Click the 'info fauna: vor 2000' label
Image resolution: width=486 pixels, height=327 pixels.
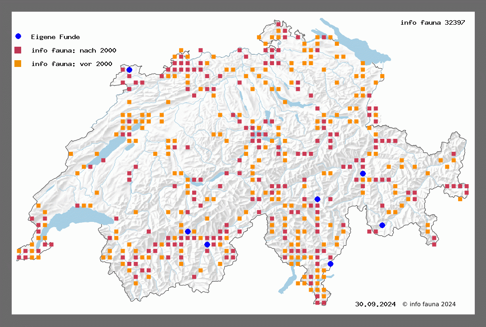72,64
